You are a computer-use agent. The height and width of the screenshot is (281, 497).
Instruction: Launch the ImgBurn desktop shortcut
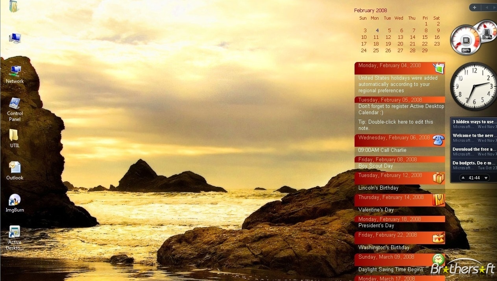click(15, 200)
